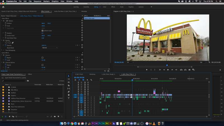Toggle animation stopwatch for Rotation

6,33
